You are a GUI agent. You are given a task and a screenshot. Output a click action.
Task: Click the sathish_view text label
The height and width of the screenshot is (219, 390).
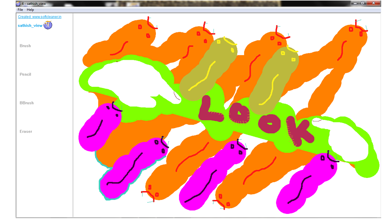(x=30, y=25)
